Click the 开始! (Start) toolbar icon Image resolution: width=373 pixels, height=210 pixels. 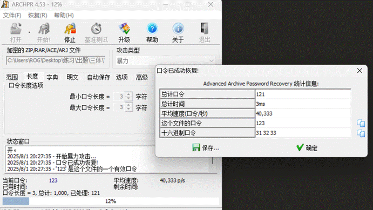tap(44, 29)
